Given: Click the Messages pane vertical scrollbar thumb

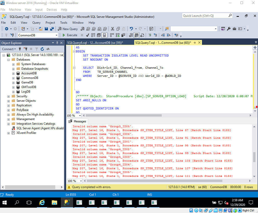Looking at the screenshot, I should click(254, 157).
